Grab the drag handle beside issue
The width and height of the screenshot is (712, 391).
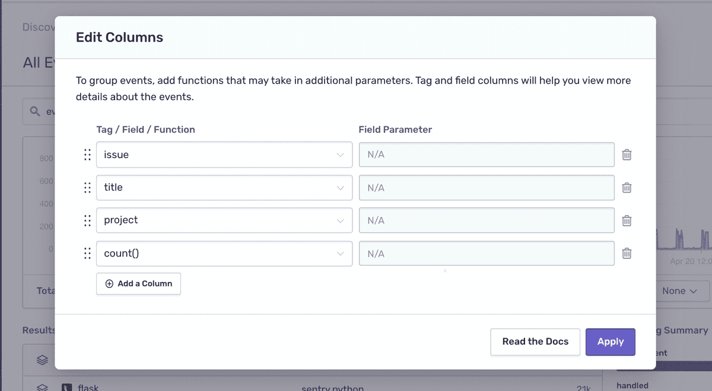click(87, 155)
